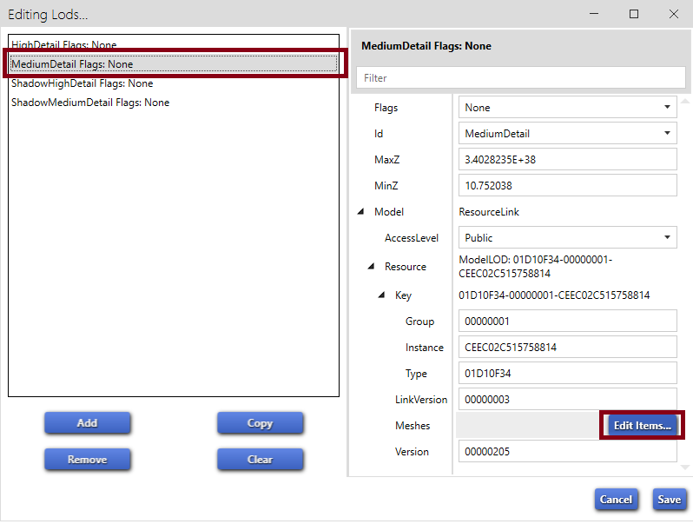Open Edit Items for Meshes

coord(642,426)
